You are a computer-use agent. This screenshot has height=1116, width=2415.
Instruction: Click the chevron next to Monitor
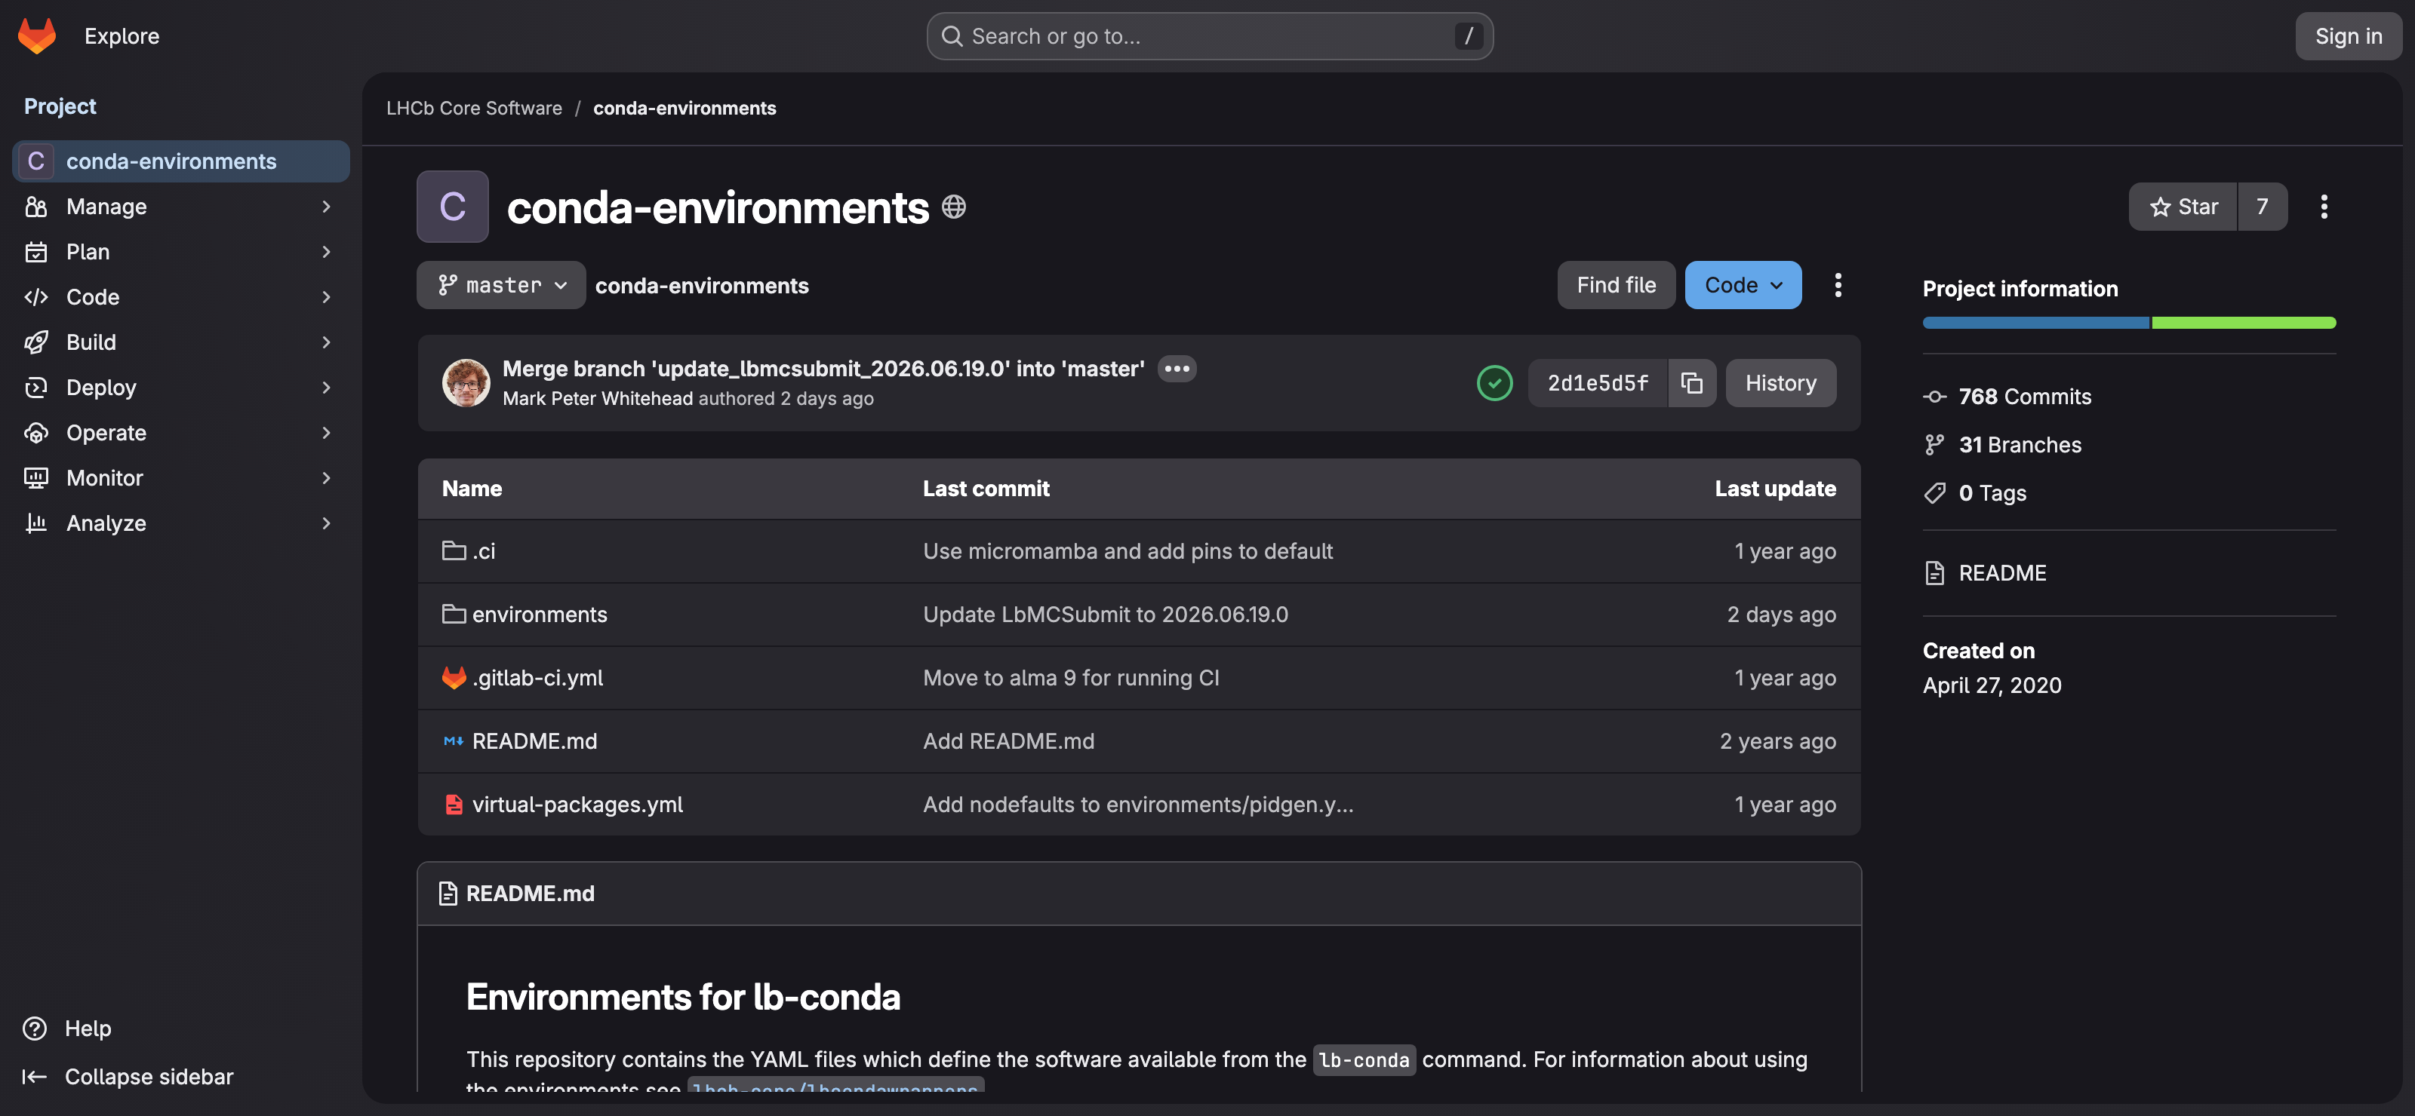coord(326,478)
